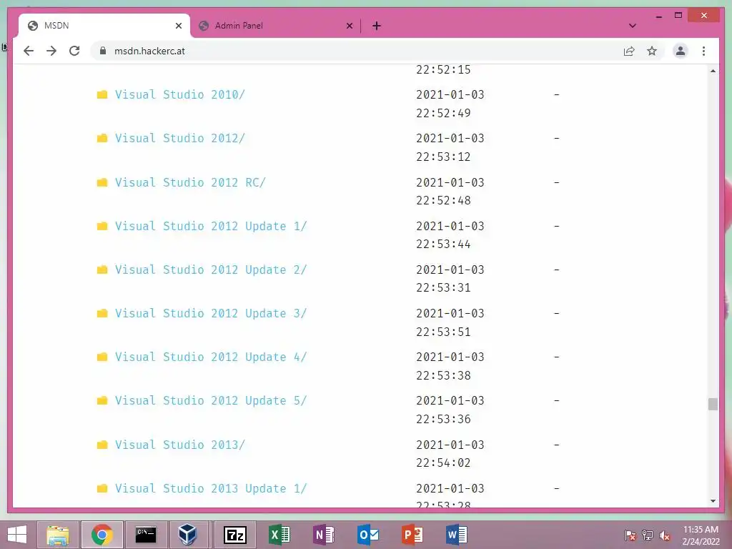Open the Visual Studio 2012 Update 2/ link
The image size is (732, 549).
click(x=211, y=269)
